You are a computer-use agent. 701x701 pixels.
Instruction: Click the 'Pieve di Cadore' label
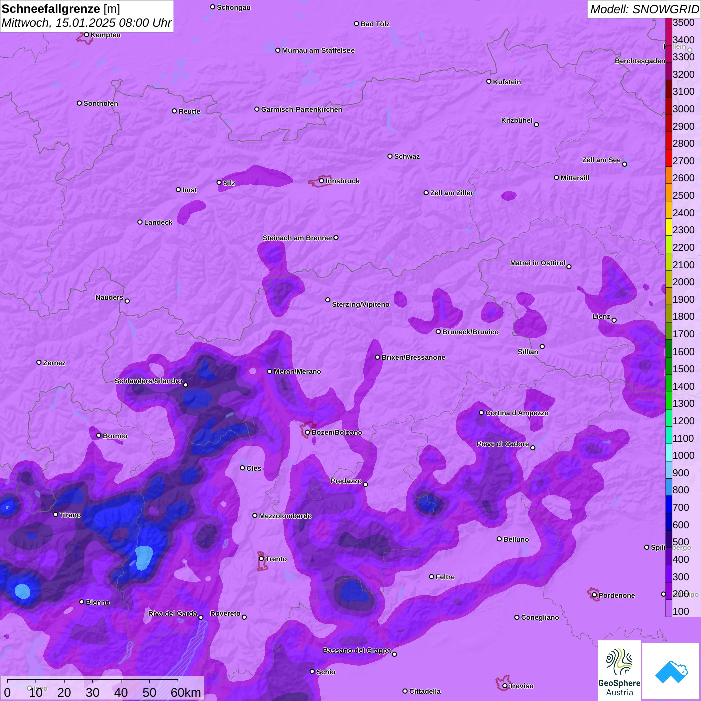click(x=503, y=444)
